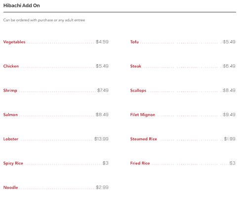The image size is (240, 202).
Task: Click the Filet Mignon add-on name
Action: [x=143, y=115]
